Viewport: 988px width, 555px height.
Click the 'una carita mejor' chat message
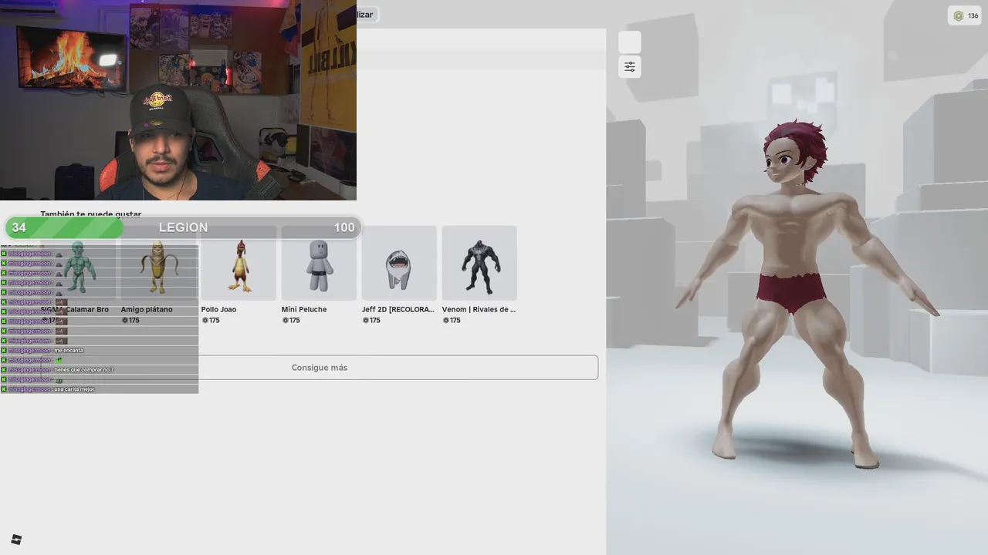click(x=74, y=389)
